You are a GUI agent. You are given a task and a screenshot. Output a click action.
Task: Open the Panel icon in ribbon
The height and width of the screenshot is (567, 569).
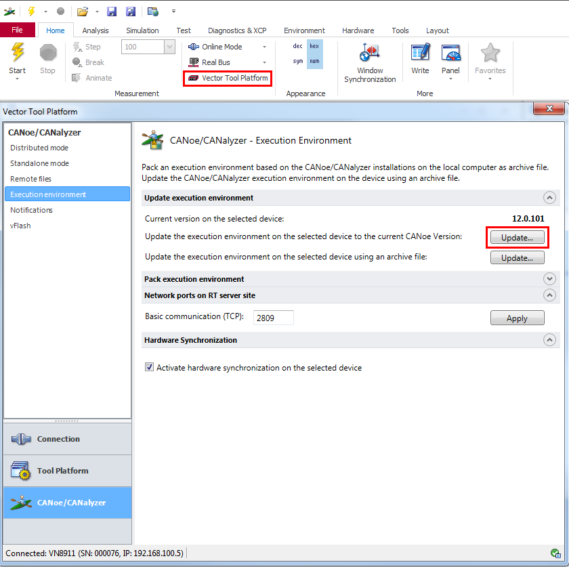click(450, 54)
